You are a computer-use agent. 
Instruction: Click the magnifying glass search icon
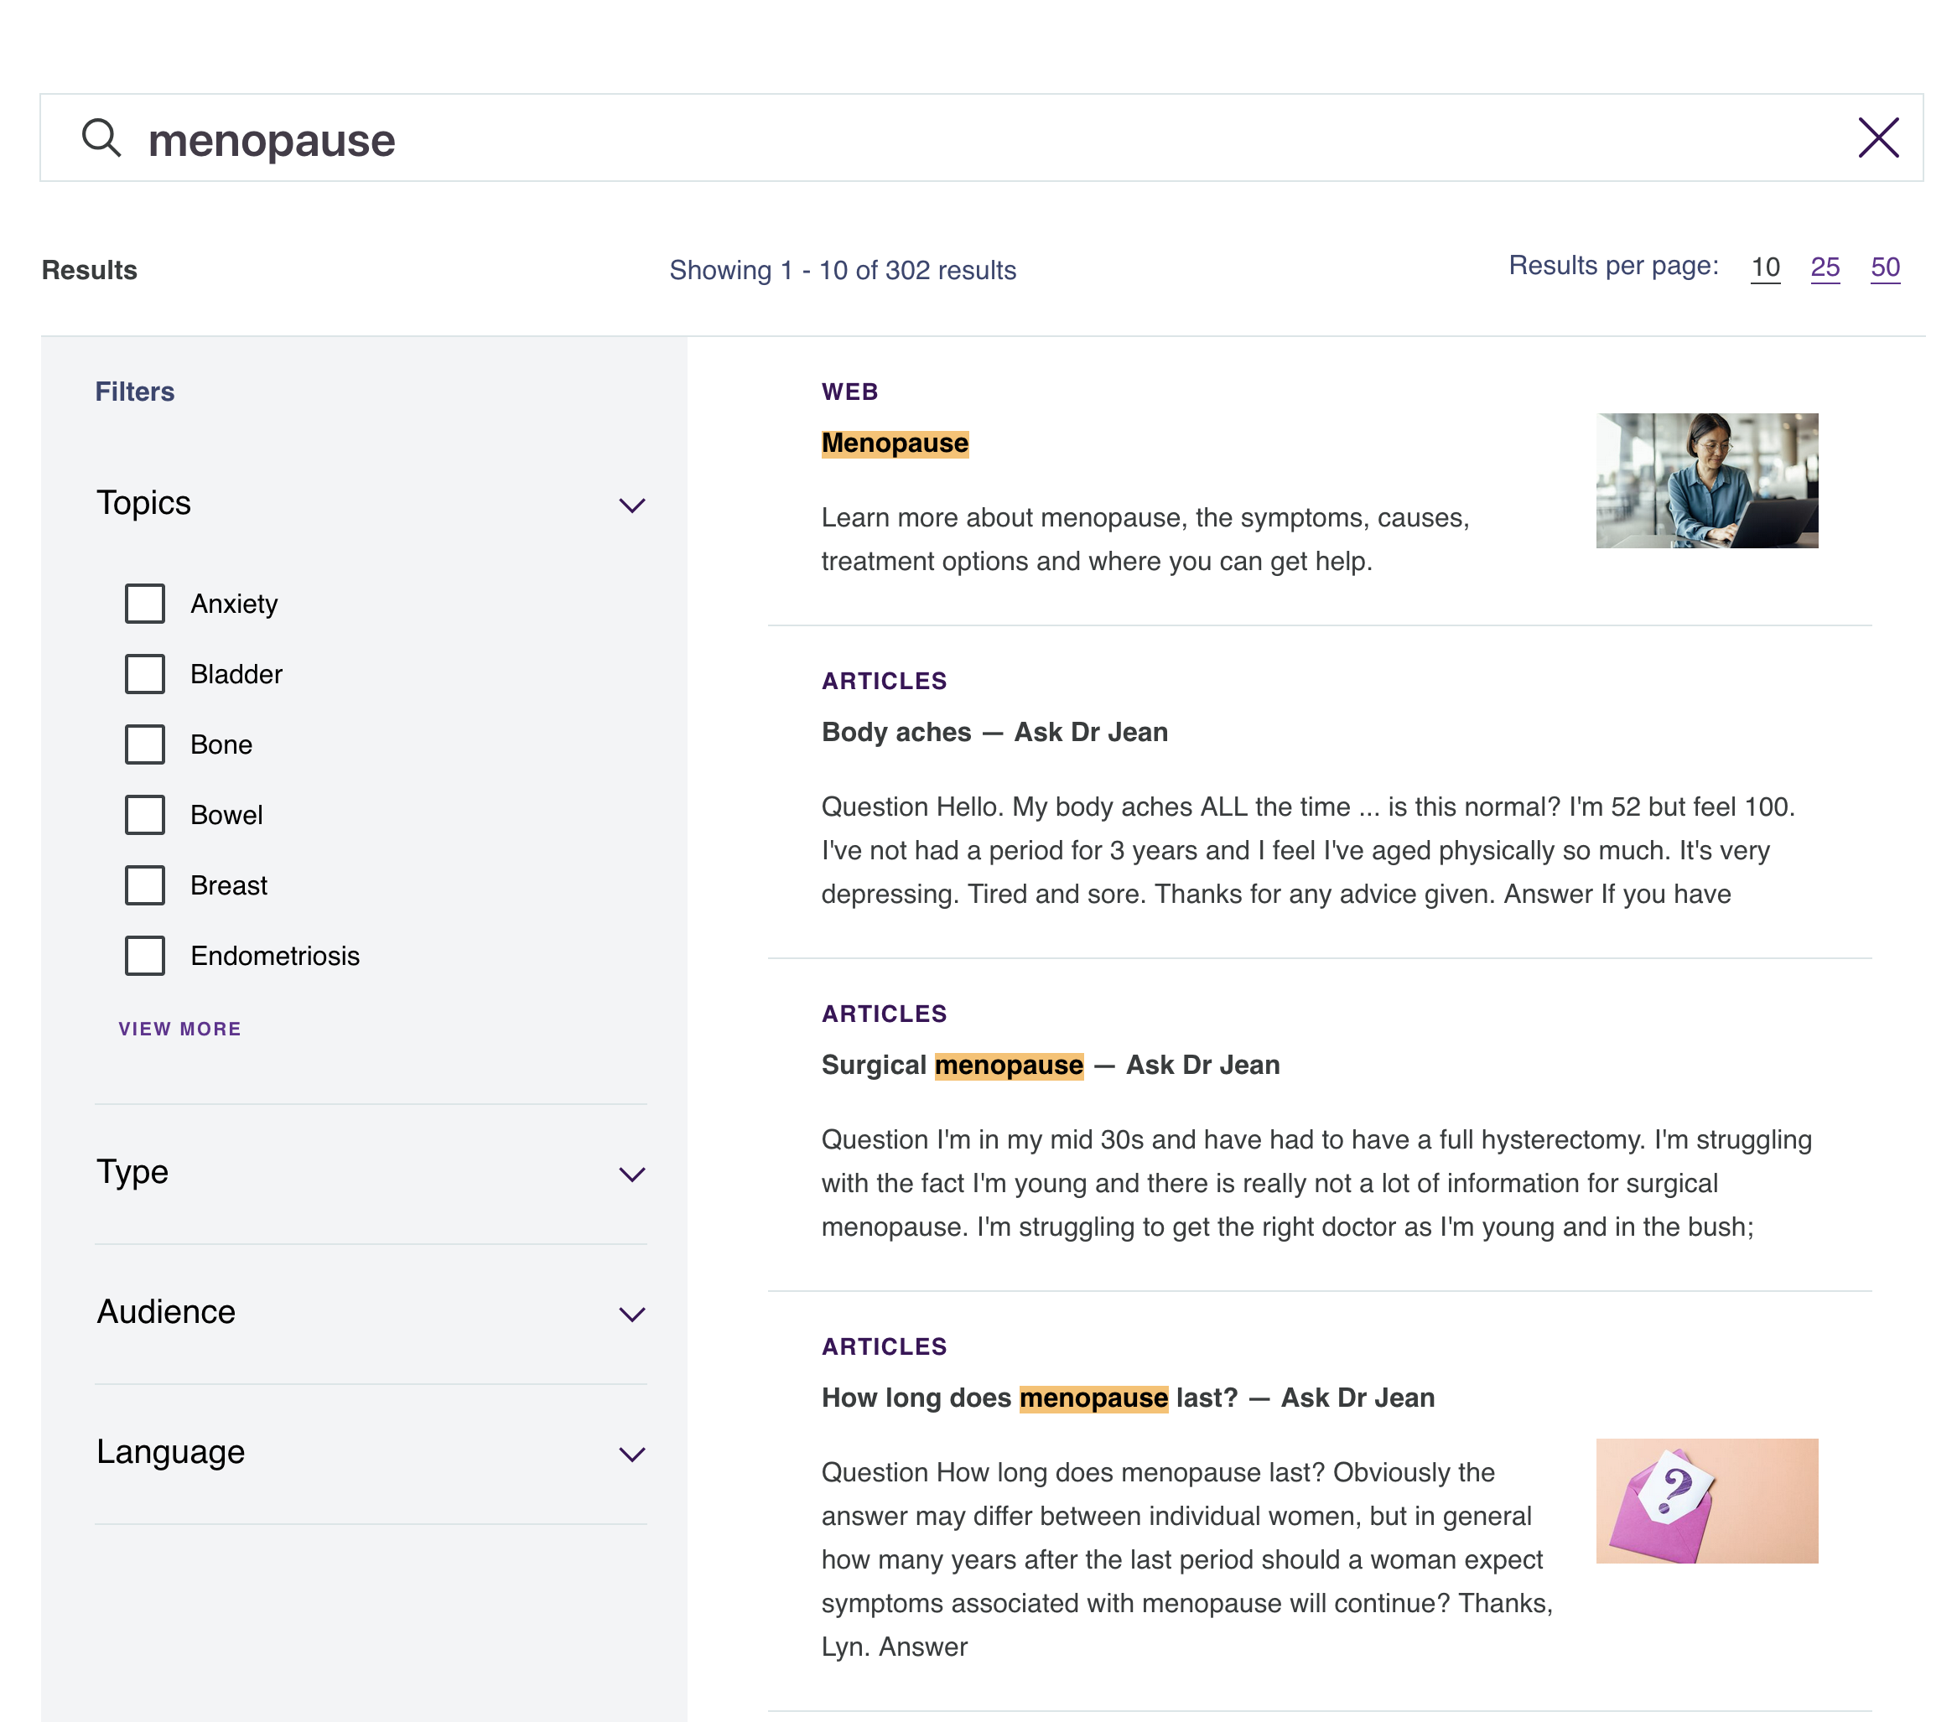tap(101, 137)
